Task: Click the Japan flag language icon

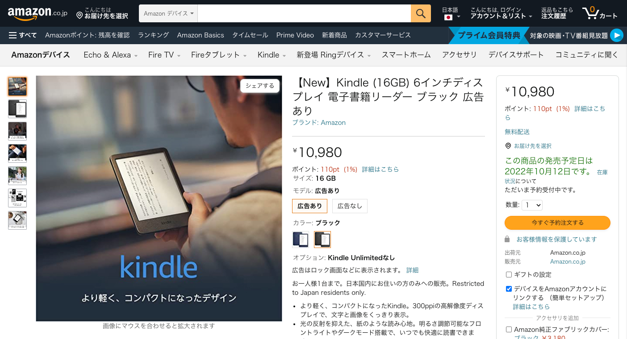Action: [448, 17]
